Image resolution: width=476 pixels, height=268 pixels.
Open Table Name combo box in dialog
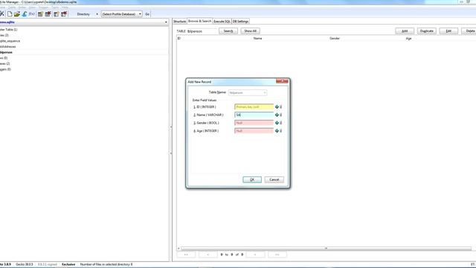[x=248, y=92]
